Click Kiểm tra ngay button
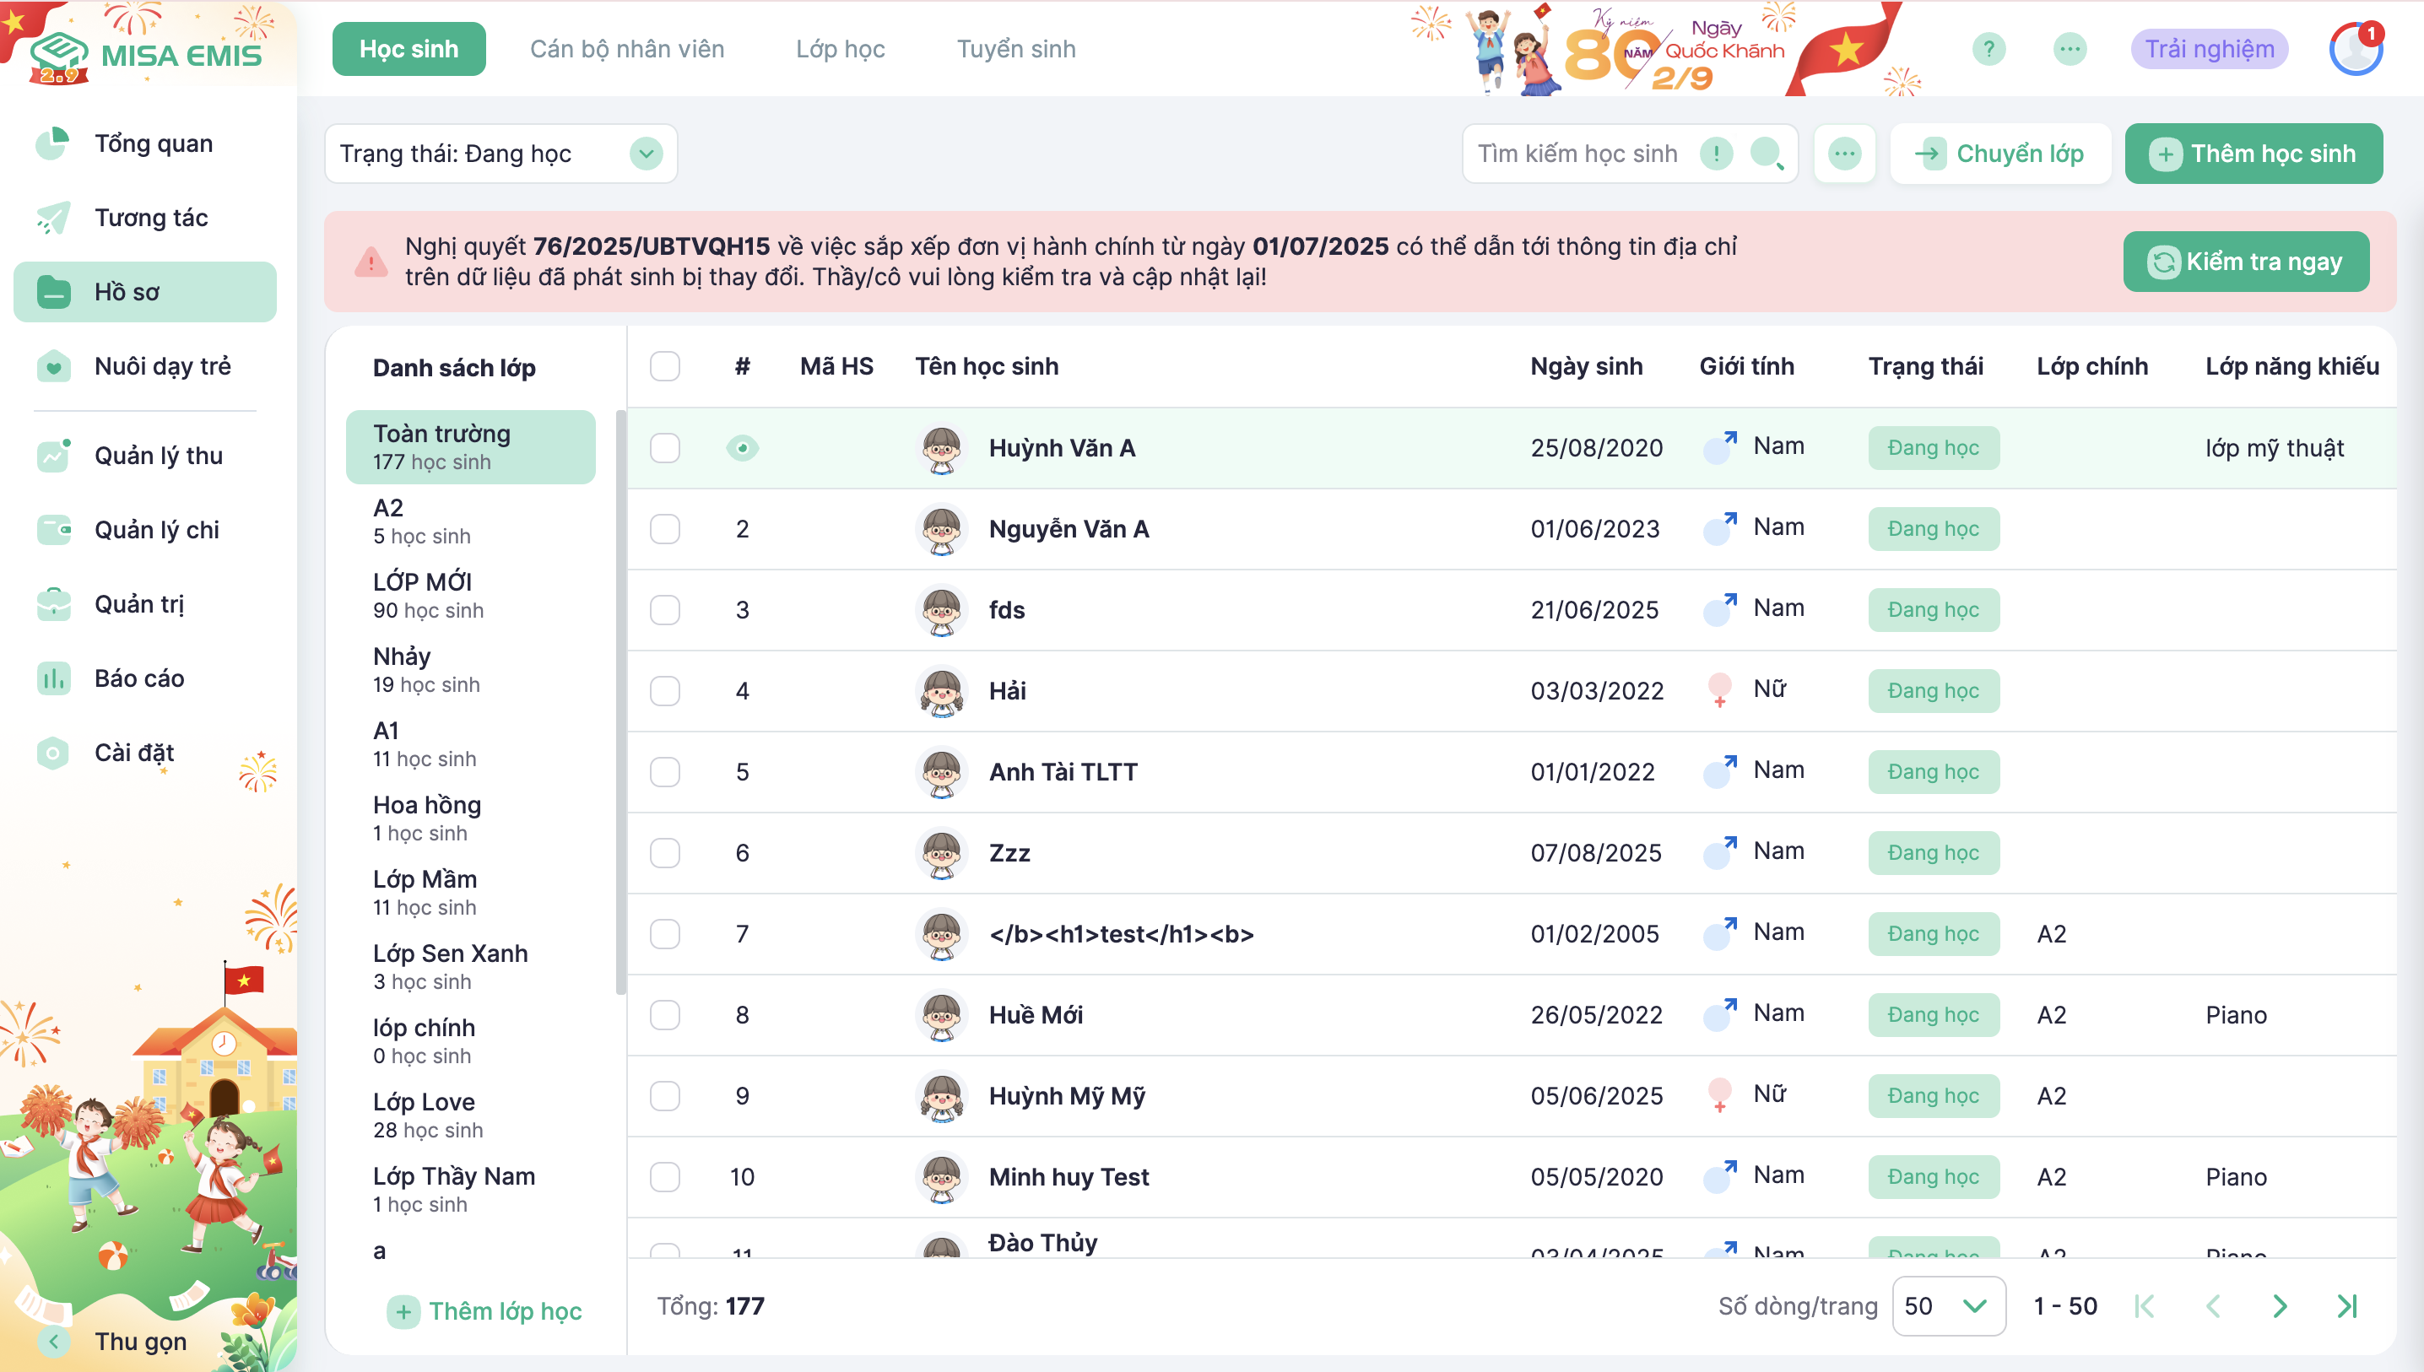This screenshot has height=1372, width=2424. (2246, 262)
